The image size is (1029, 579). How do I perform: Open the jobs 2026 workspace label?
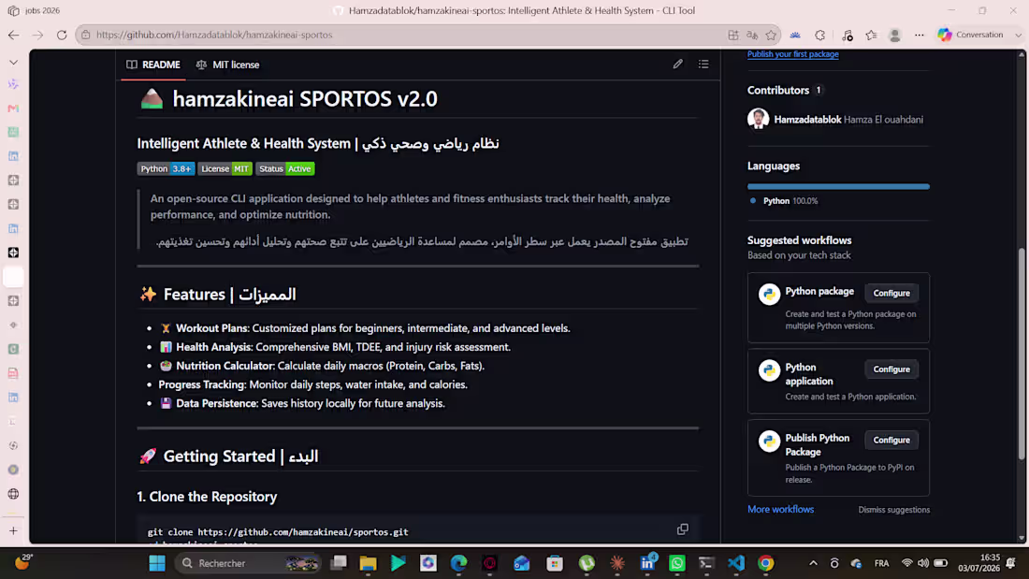point(42,10)
